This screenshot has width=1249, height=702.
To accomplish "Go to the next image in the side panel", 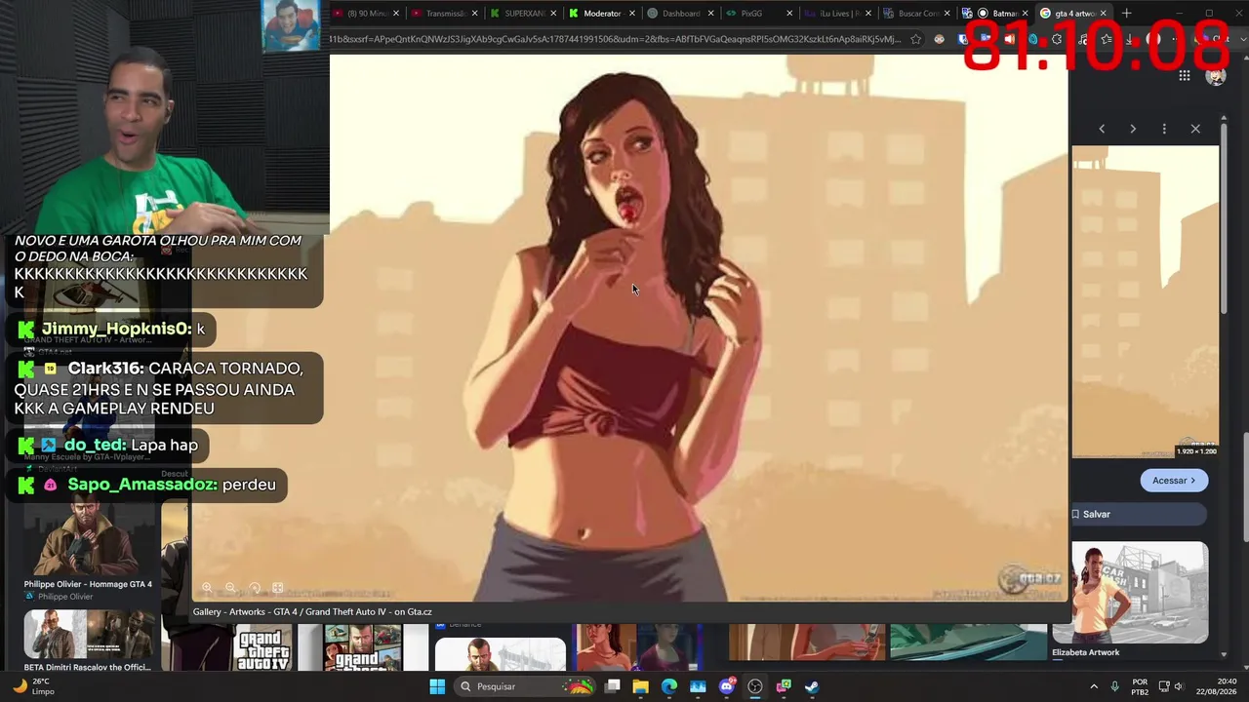I will coord(1133,129).
